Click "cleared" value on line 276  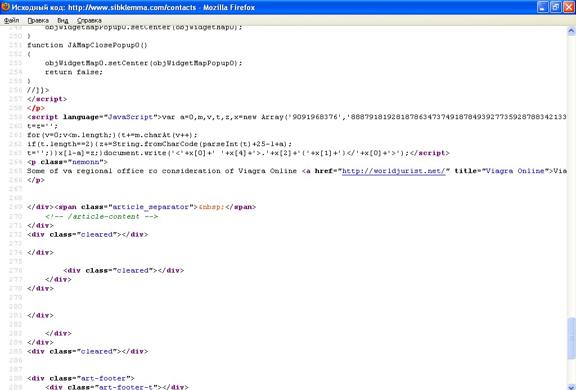[x=133, y=270]
